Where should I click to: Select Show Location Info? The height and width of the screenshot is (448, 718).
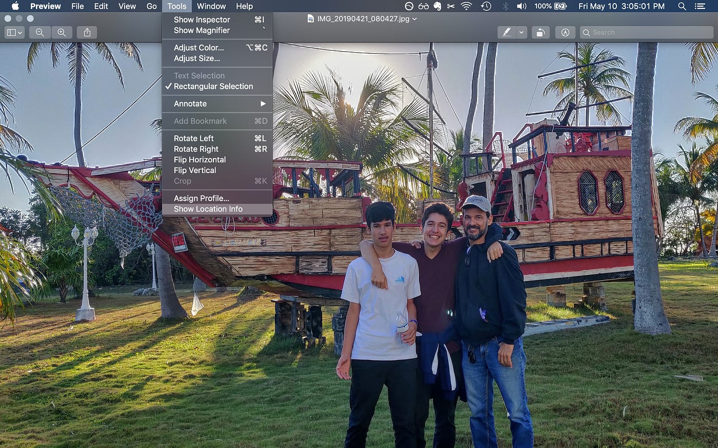[x=208, y=209]
